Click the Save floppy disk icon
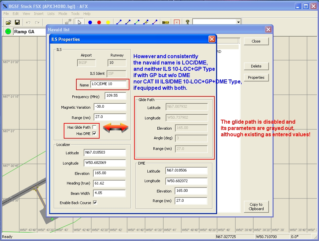The image size is (319, 241). click(x=17, y=22)
